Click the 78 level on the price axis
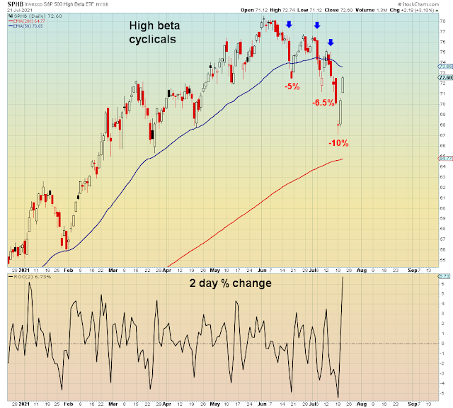Viewport: 453px width, 408px height. click(x=442, y=21)
